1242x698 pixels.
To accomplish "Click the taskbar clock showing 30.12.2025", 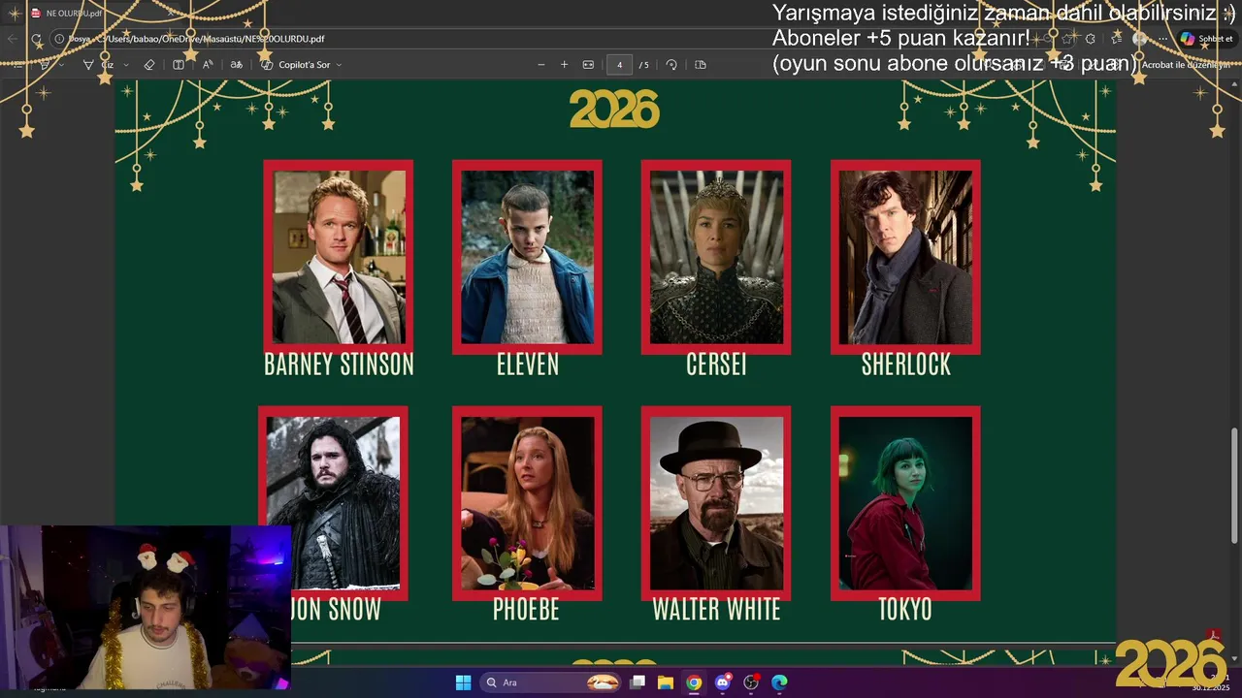I will point(1211,682).
